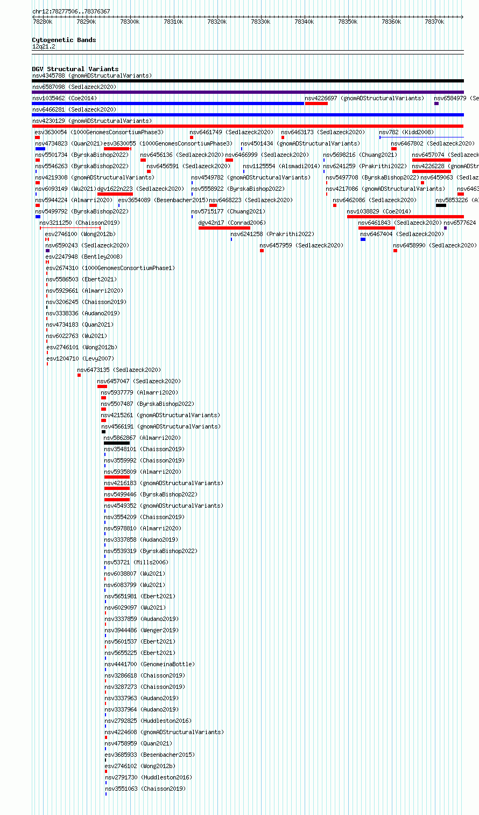Click the DGV Structural Variants track title
The height and width of the screenshot is (815, 479).
point(75,69)
